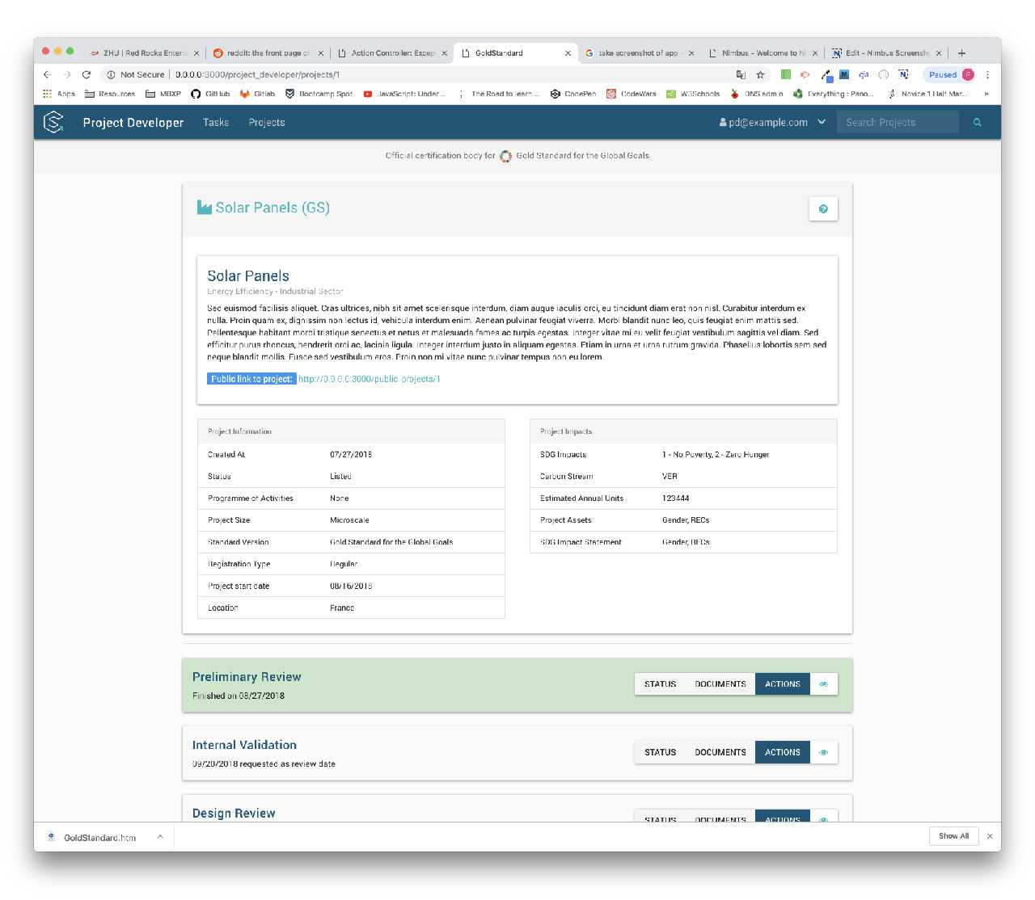Go back with the browser back arrow
The height and width of the screenshot is (900, 1035).
pos(47,74)
